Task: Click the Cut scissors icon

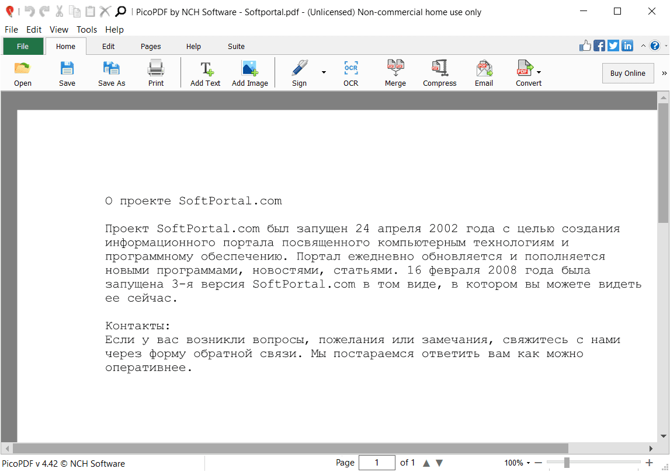Action: pyautogui.click(x=60, y=11)
